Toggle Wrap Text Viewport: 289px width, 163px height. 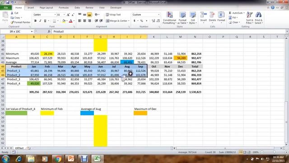pos(113,14)
